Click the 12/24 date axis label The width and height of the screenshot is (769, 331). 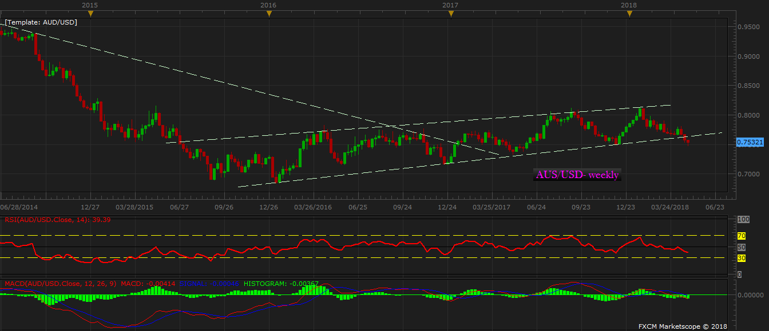[x=447, y=207]
